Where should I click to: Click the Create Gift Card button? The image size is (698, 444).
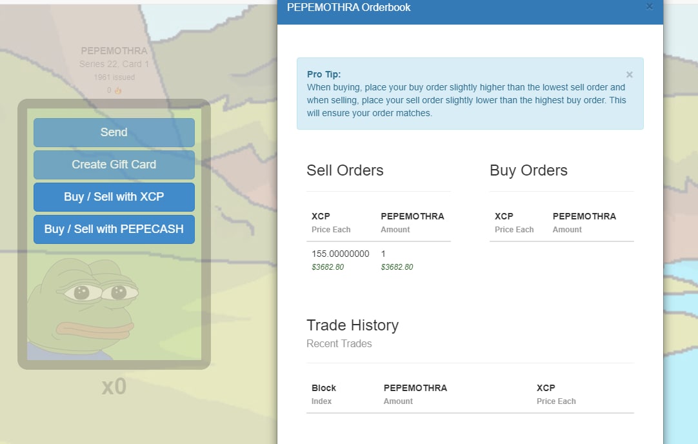[x=114, y=165]
